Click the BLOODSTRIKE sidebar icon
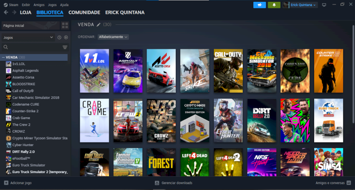 click(8, 84)
